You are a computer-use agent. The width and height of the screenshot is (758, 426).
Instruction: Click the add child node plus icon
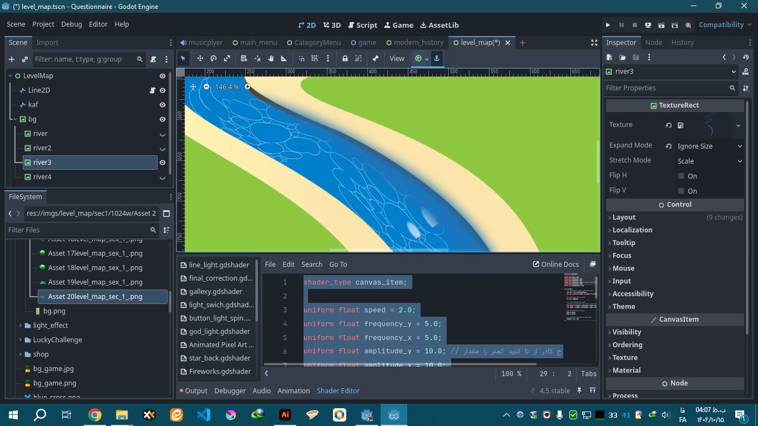pos(12,59)
